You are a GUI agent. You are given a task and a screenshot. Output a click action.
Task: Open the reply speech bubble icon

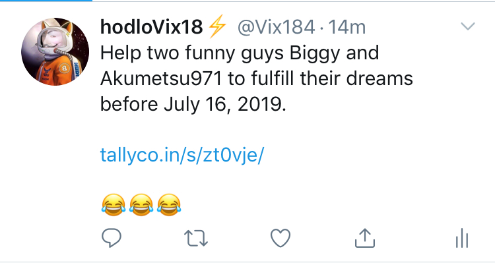coord(112,238)
